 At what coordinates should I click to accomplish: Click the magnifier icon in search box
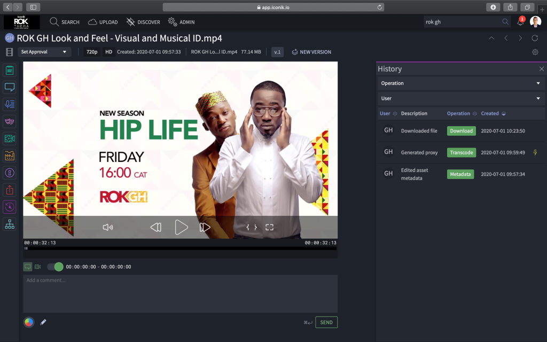pyautogui.click(x=505, y=21)
